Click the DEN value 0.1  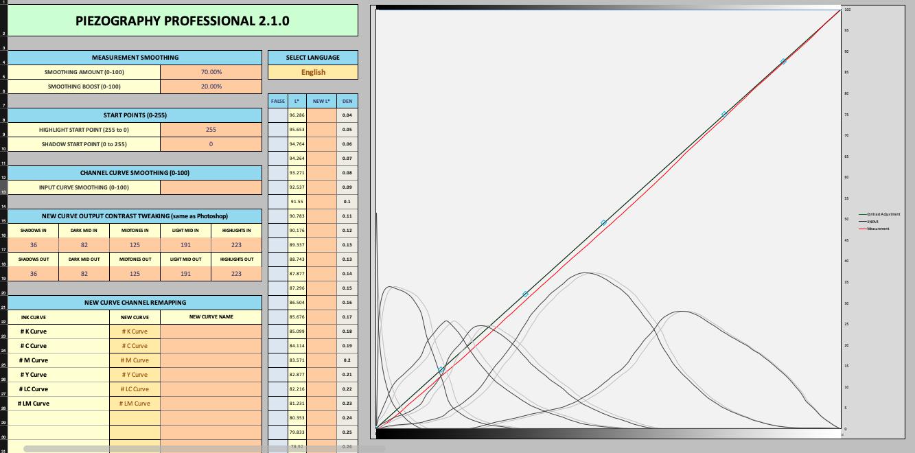pos(347,202)
